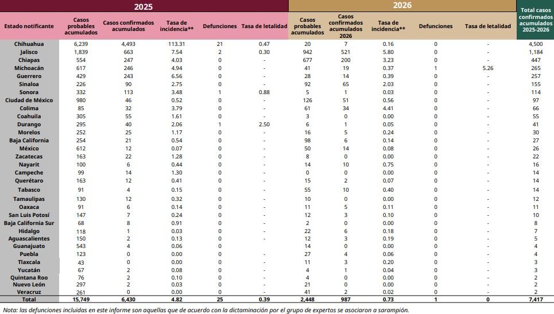
Task: Click the 2025 year header banner
Action: click(x=144, y=7)
